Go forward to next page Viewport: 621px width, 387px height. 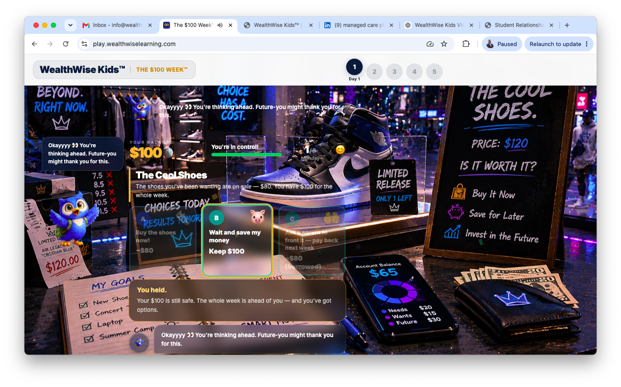[50, 44]
